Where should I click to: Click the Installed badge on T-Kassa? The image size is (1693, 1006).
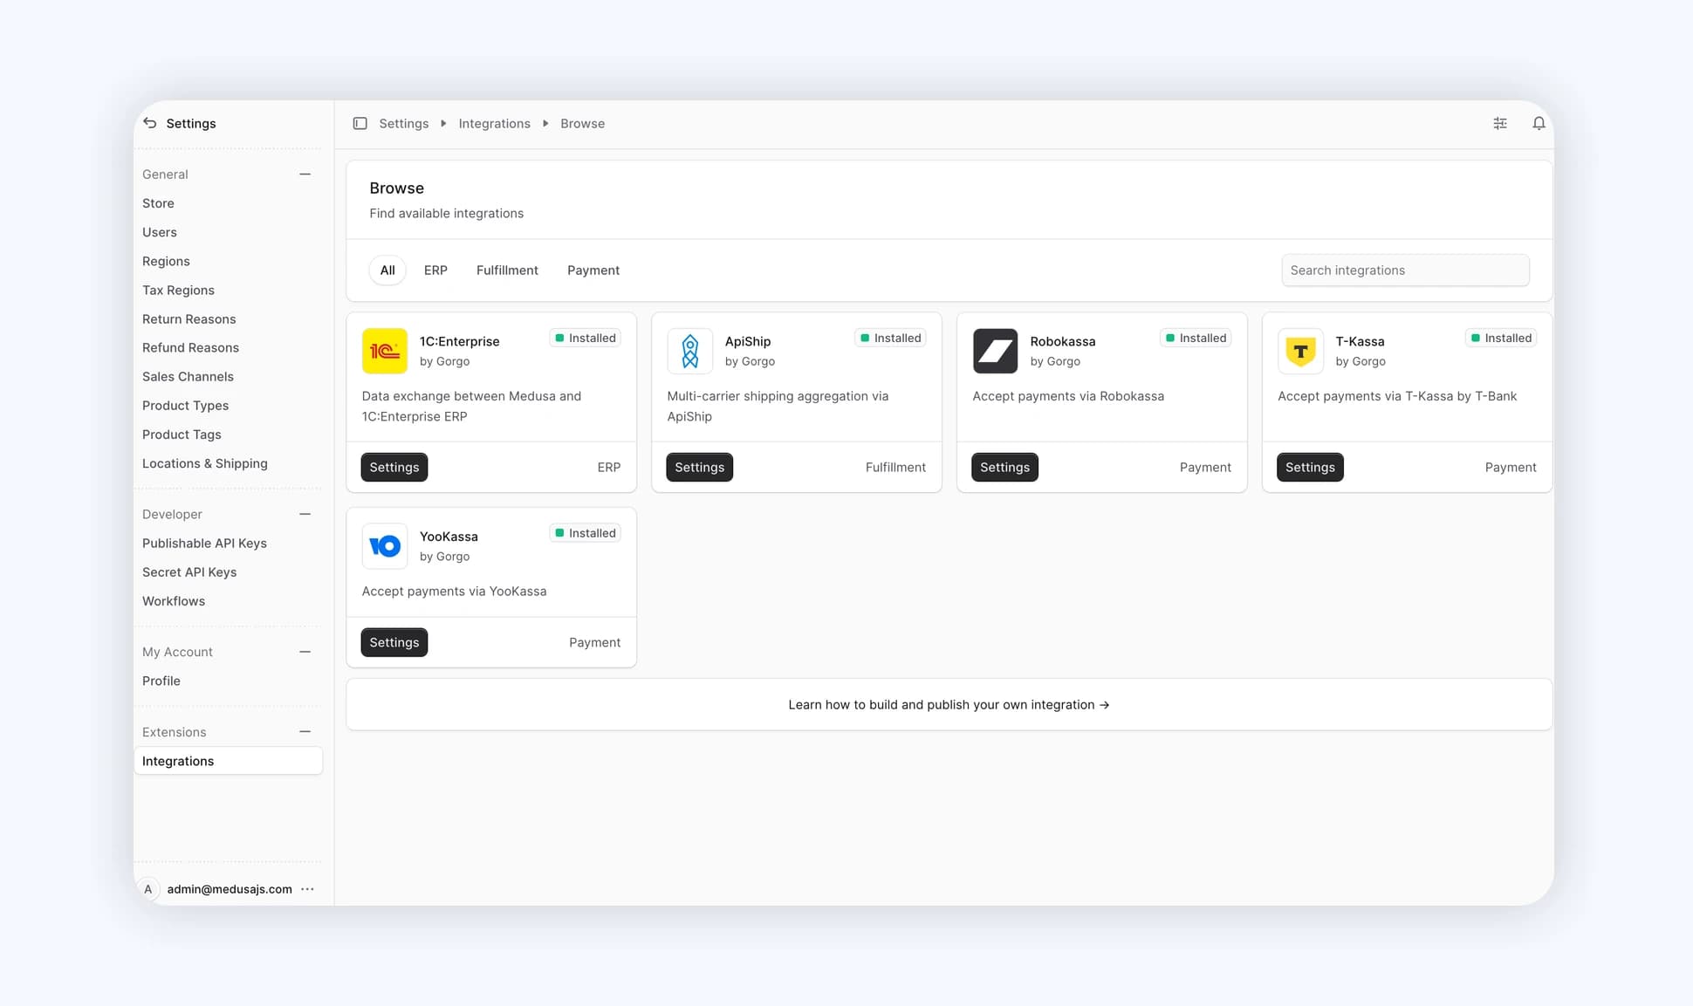(x=1501, y=339)
